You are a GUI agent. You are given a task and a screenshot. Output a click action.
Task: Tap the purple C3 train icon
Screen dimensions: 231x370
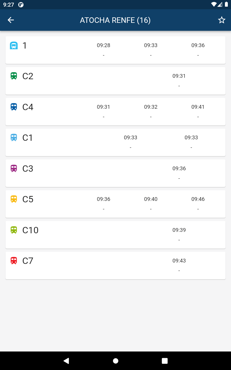[x=14, y=169]
